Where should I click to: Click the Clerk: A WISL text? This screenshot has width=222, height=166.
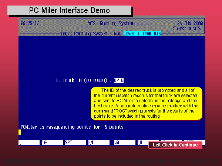188,28
